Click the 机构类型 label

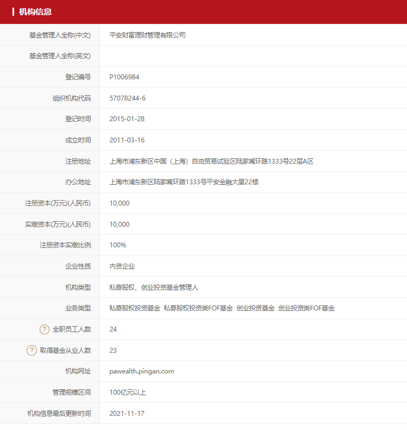click(78, 288)
